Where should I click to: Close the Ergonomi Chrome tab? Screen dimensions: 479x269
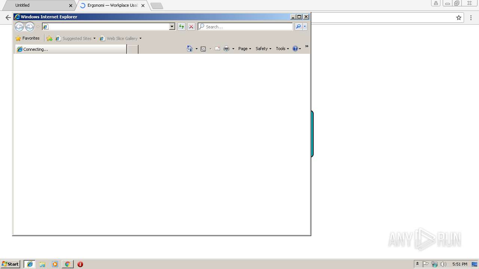[x=143, y=6]
